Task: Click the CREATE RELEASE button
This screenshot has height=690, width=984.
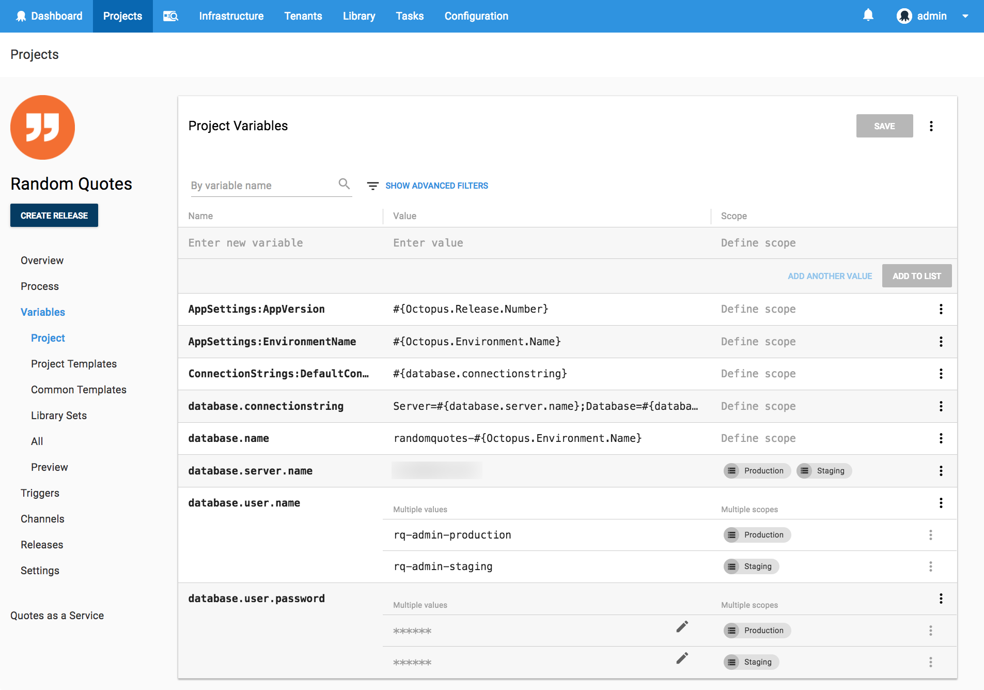Action: [54, 215]
